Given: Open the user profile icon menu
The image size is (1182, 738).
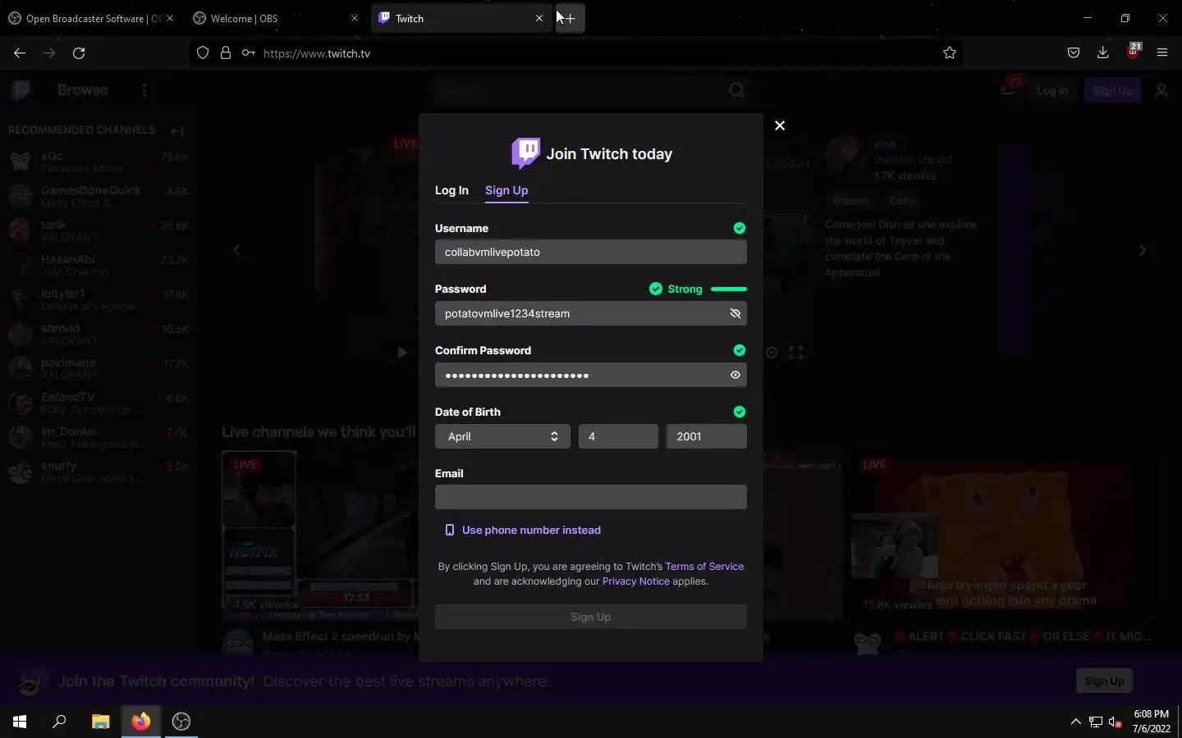Looking at the screenshot, I should 1161,90.
